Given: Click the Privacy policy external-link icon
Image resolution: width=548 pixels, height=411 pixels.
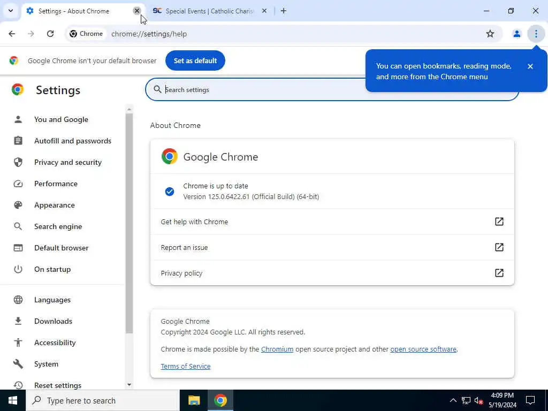Looking at the screenshot, I should 499,273.
